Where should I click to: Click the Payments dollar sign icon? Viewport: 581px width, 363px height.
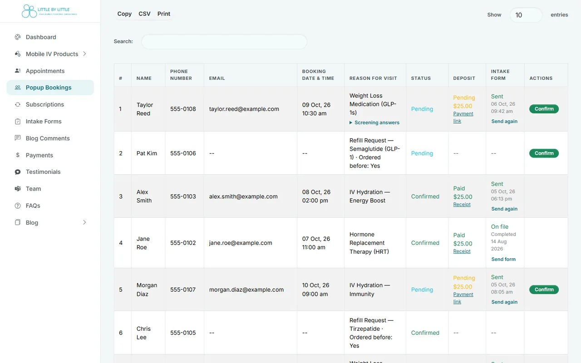point(18,155)
